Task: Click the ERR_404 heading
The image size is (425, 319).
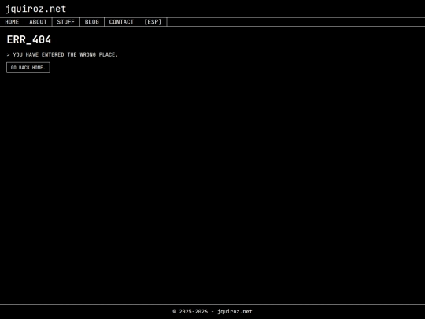Action: coord(29,40)
